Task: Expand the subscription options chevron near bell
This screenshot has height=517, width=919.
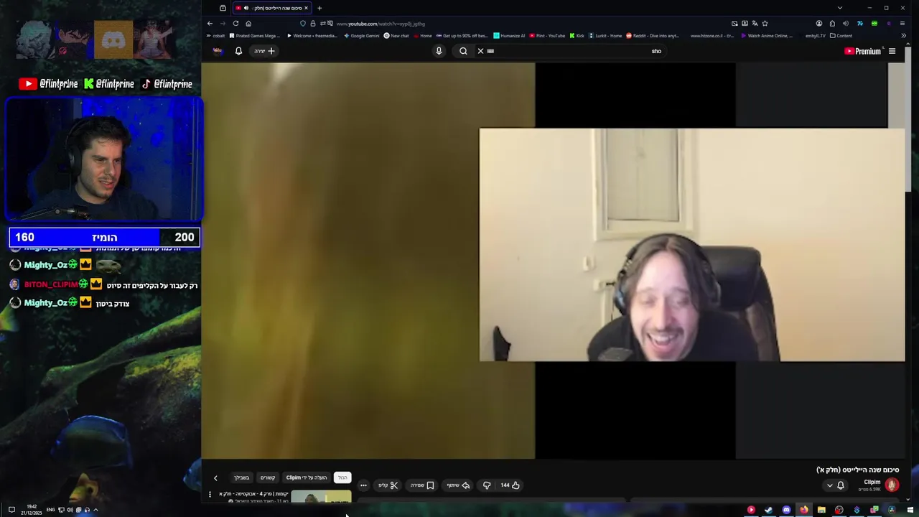Action: click(x=830, y=485)
